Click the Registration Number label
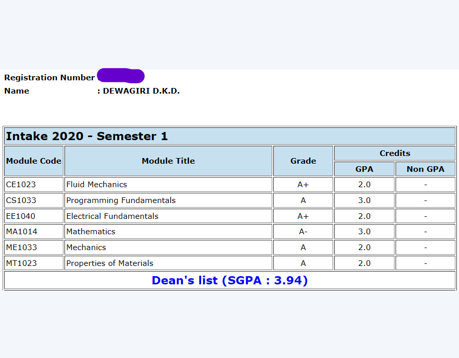The height and width of the screenshot is (358, 459). [50, 78]
